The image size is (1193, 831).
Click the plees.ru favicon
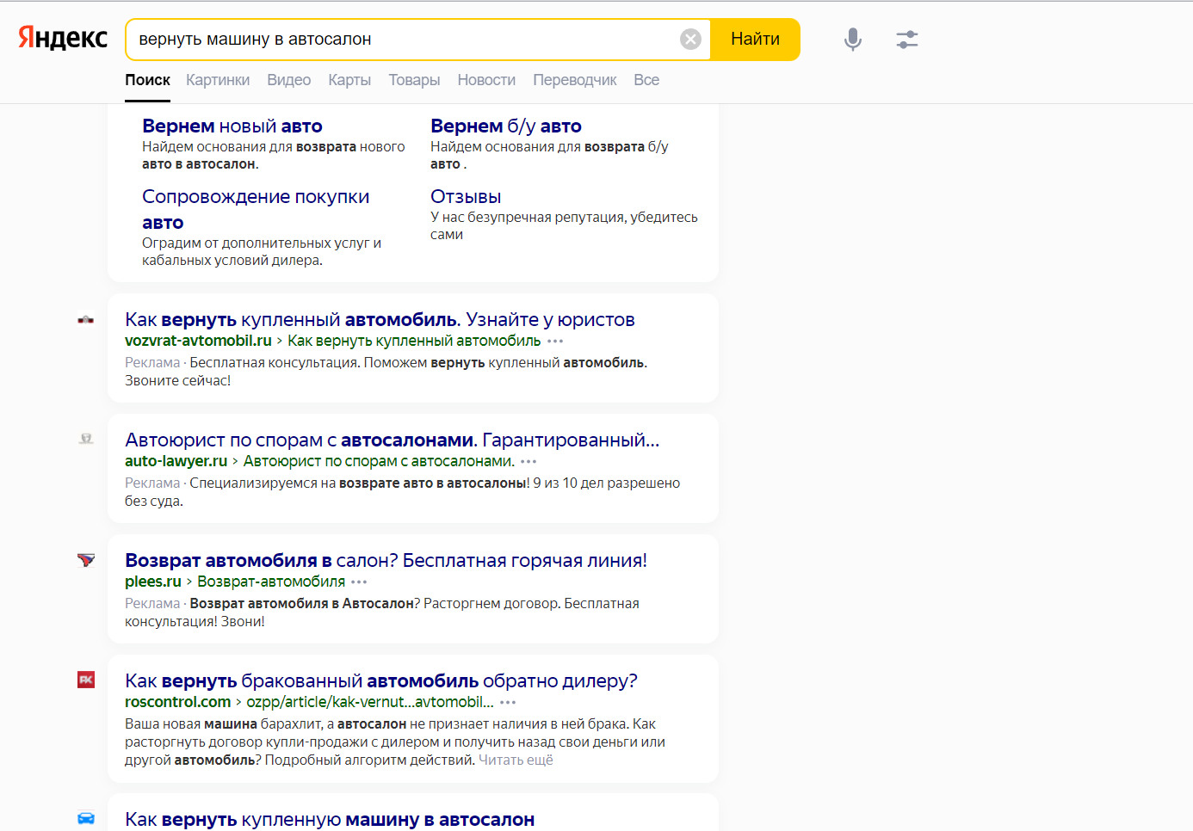(x=86, y=560)
